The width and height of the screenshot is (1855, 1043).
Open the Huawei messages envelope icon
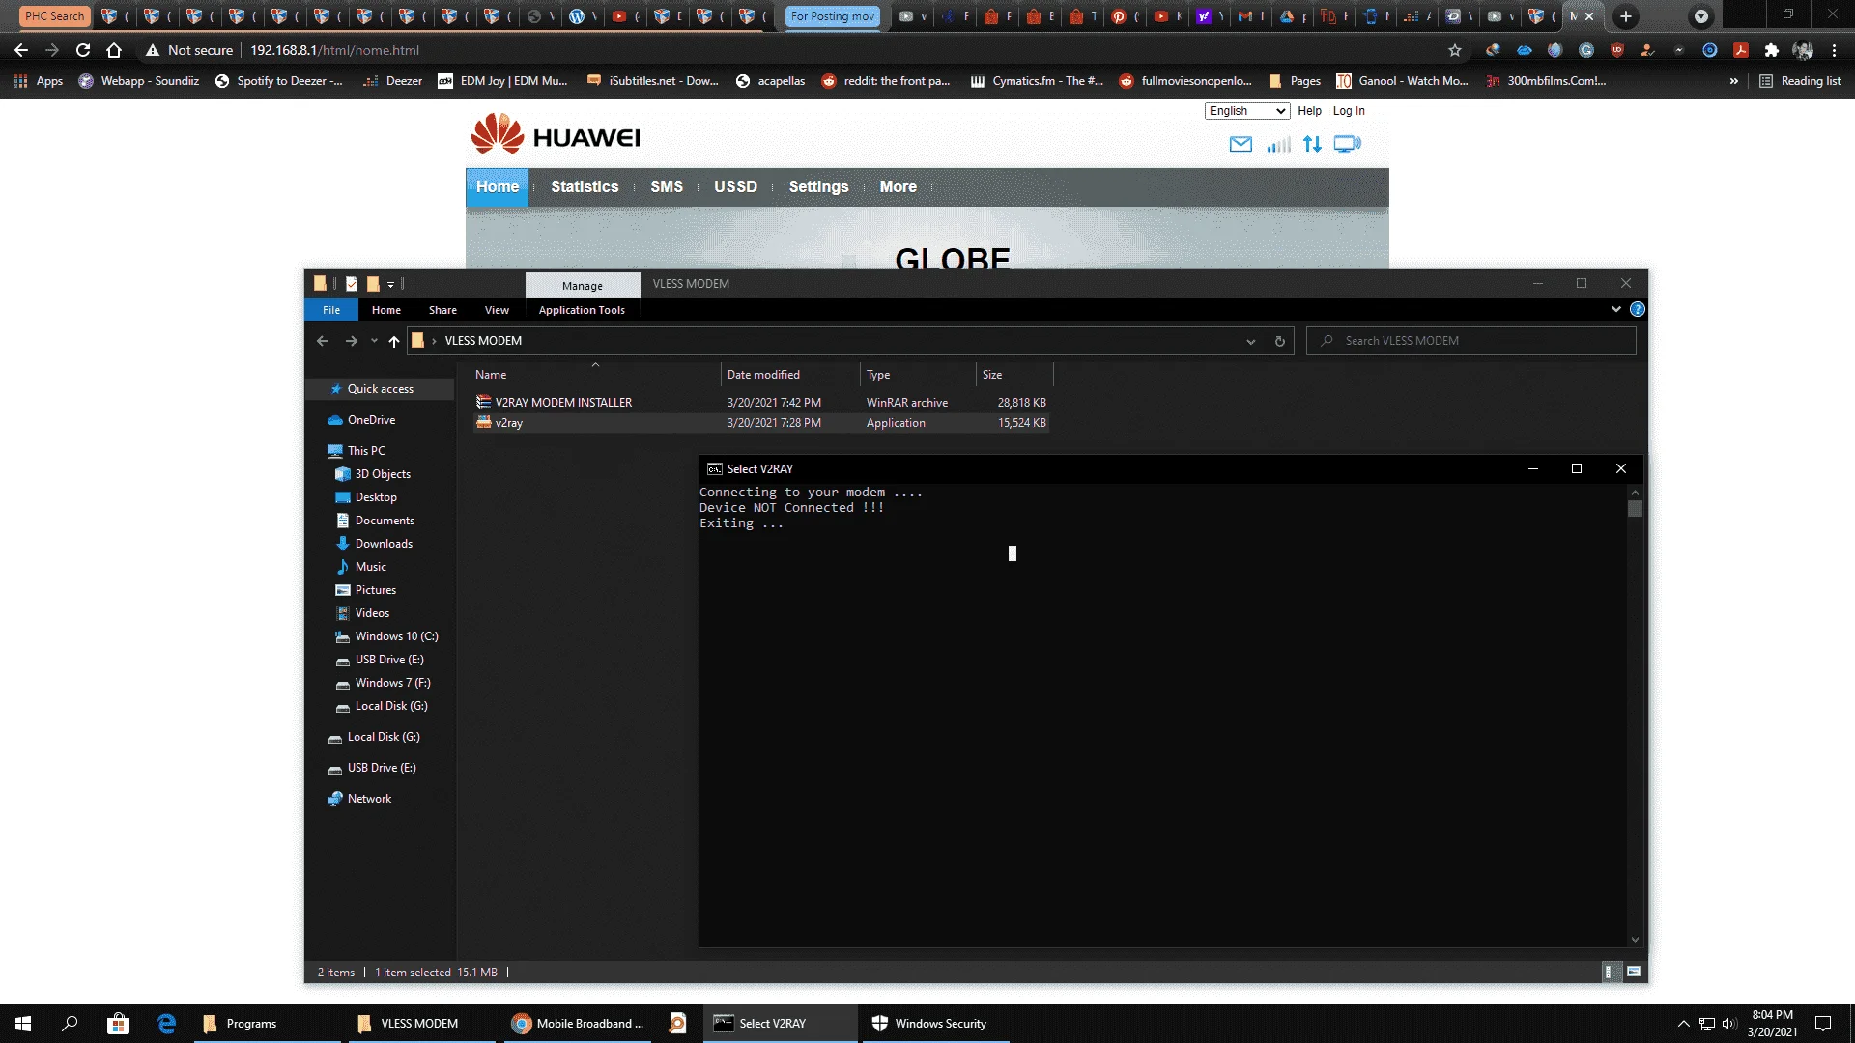pos(1241,144)
